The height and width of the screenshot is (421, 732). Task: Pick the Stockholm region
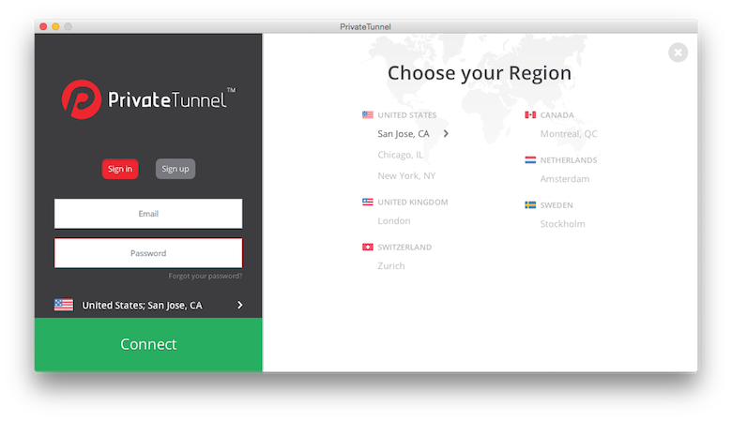point(562,224)
